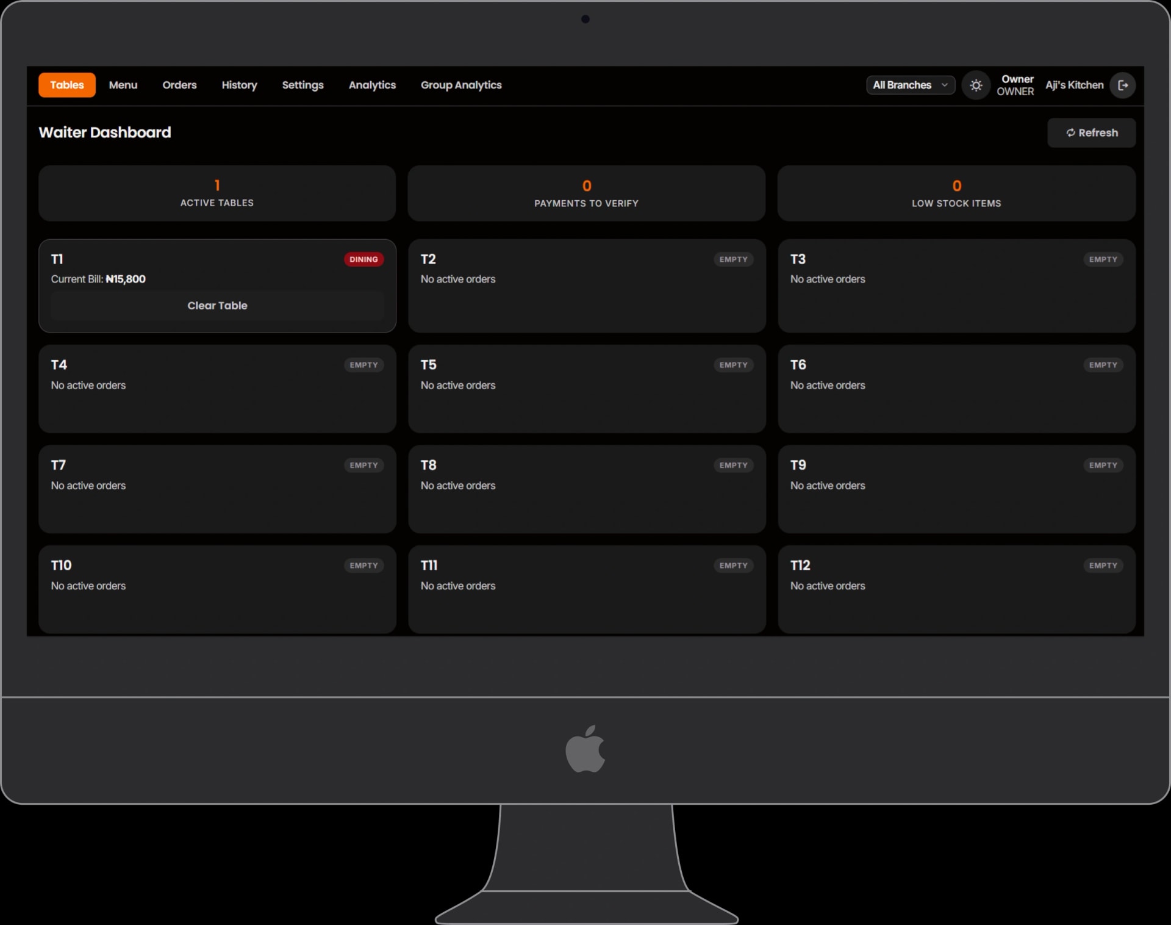This screenshot has width=1171, height=925.
Task: Click the EMPTY badge on T6
Action: click(1103, 365)
